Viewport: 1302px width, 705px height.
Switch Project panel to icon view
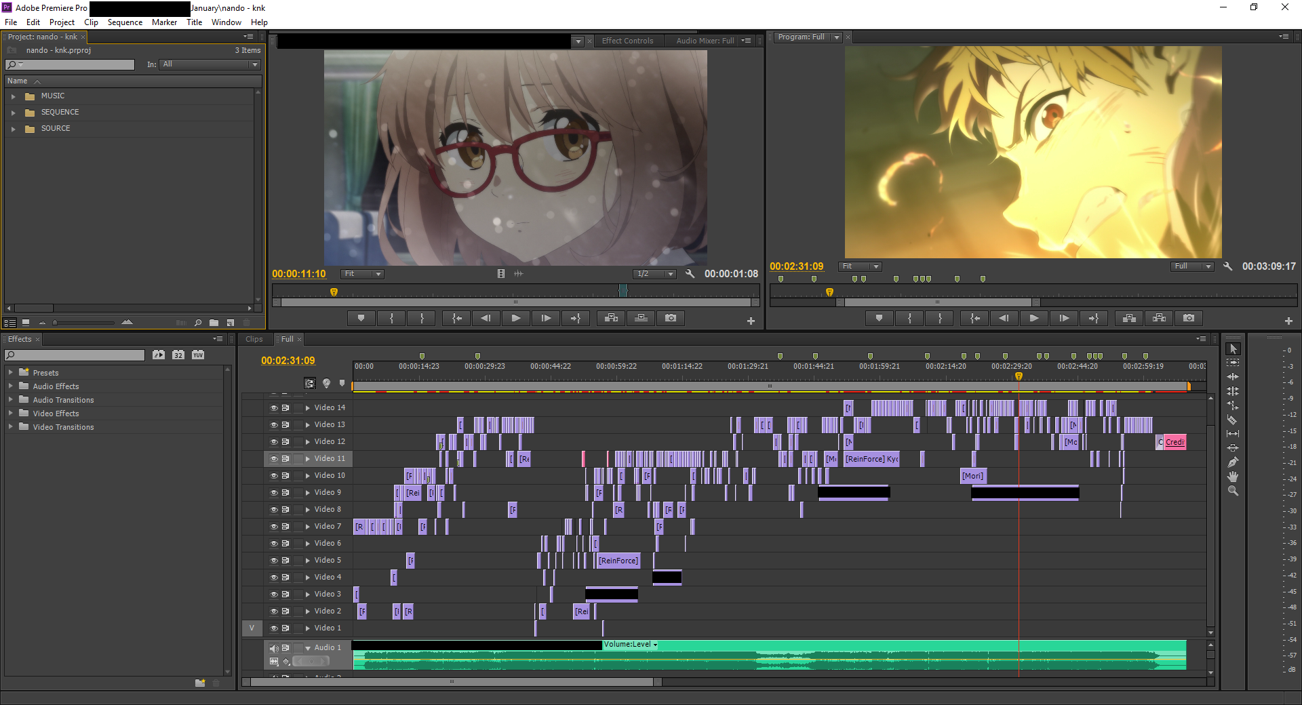coord(26,323)
